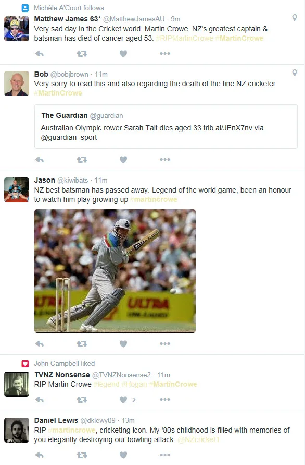Open #RIPMartinCrowe hashtag link
305x465 pixels.
(x=185, y=38)
